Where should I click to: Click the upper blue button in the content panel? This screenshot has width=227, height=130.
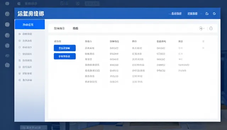(65, 48)
